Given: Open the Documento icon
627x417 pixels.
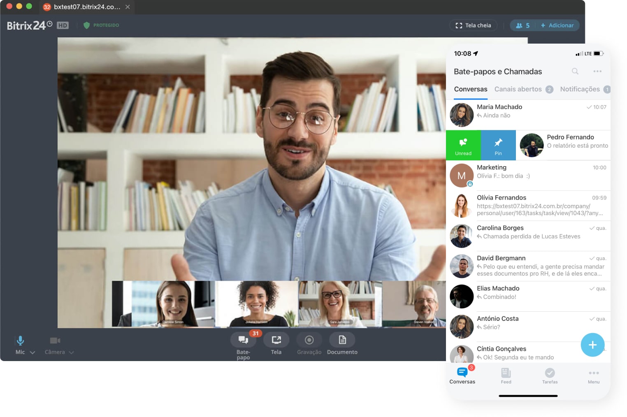Looking at the screenshot, I should click(342, 340).
